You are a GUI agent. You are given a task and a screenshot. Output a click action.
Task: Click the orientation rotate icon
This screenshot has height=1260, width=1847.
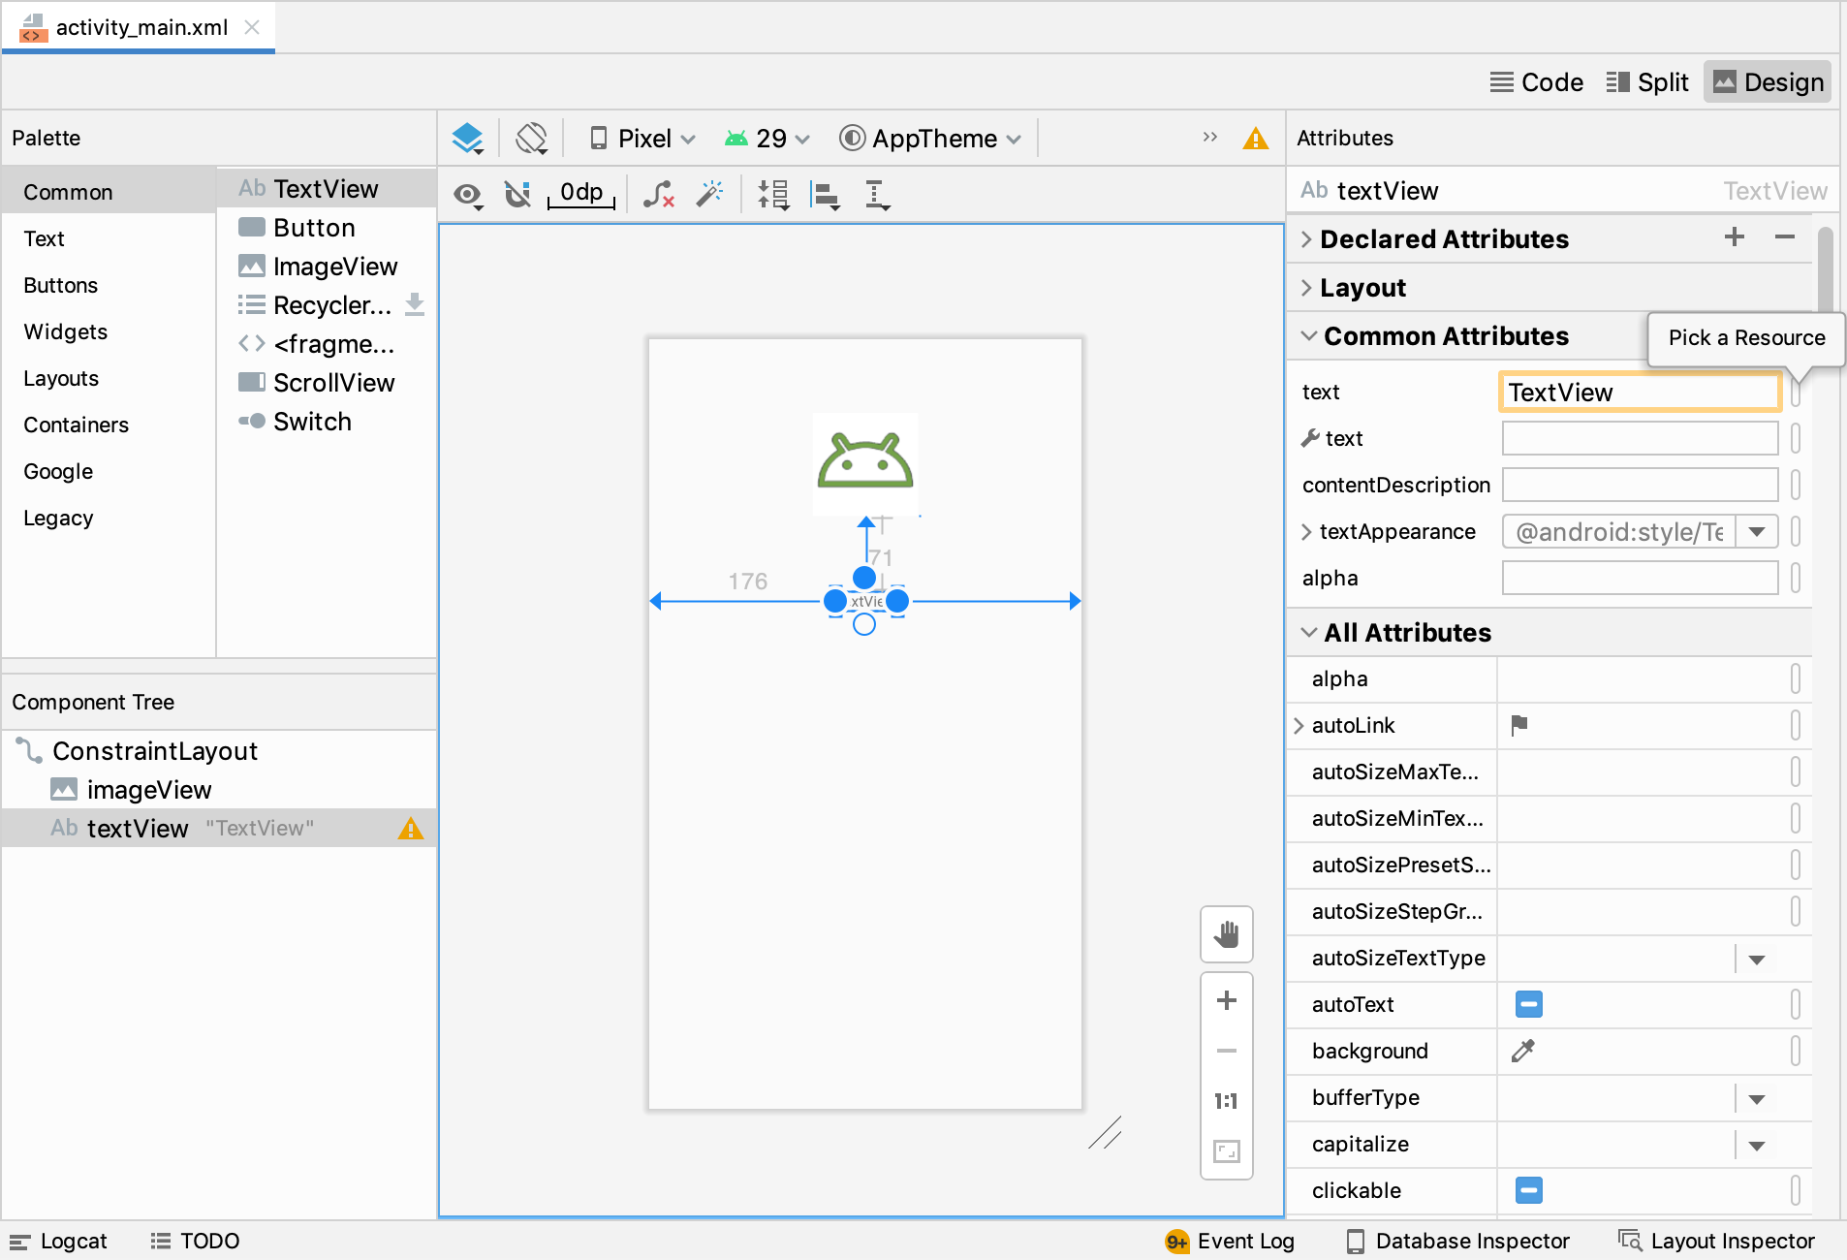[531, 139]
